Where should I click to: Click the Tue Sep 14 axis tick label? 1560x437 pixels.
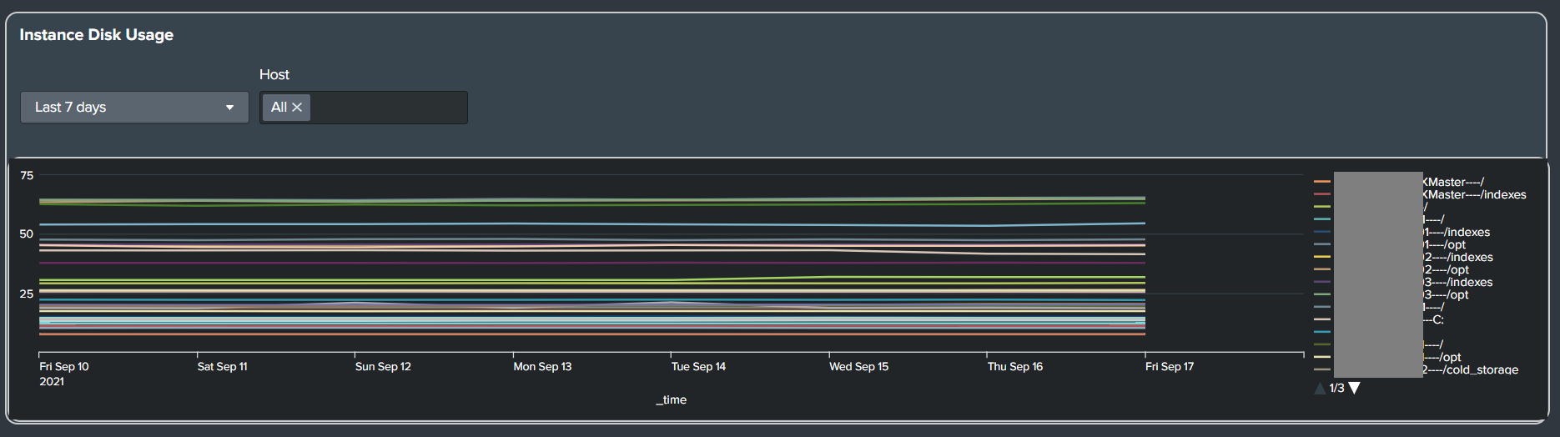[698, 366]
